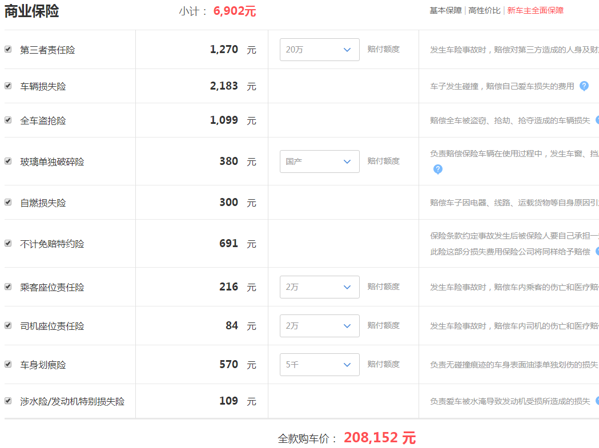Click the 6,902元 subtotal amount
599x448 pixels.
[235, 11]
